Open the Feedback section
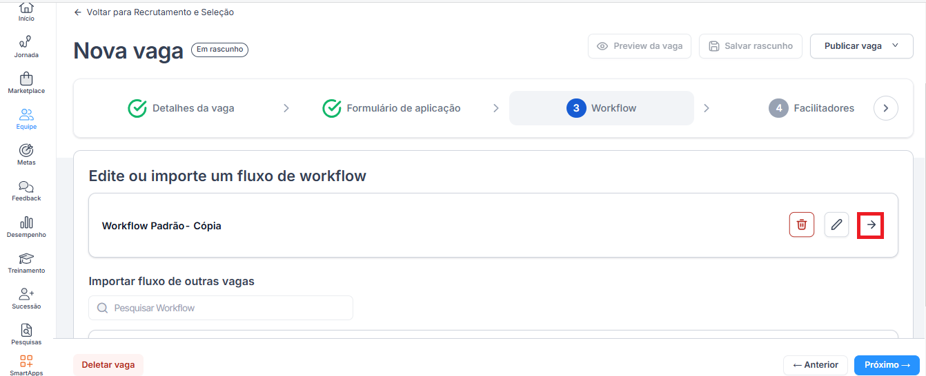 coord(26,190)
